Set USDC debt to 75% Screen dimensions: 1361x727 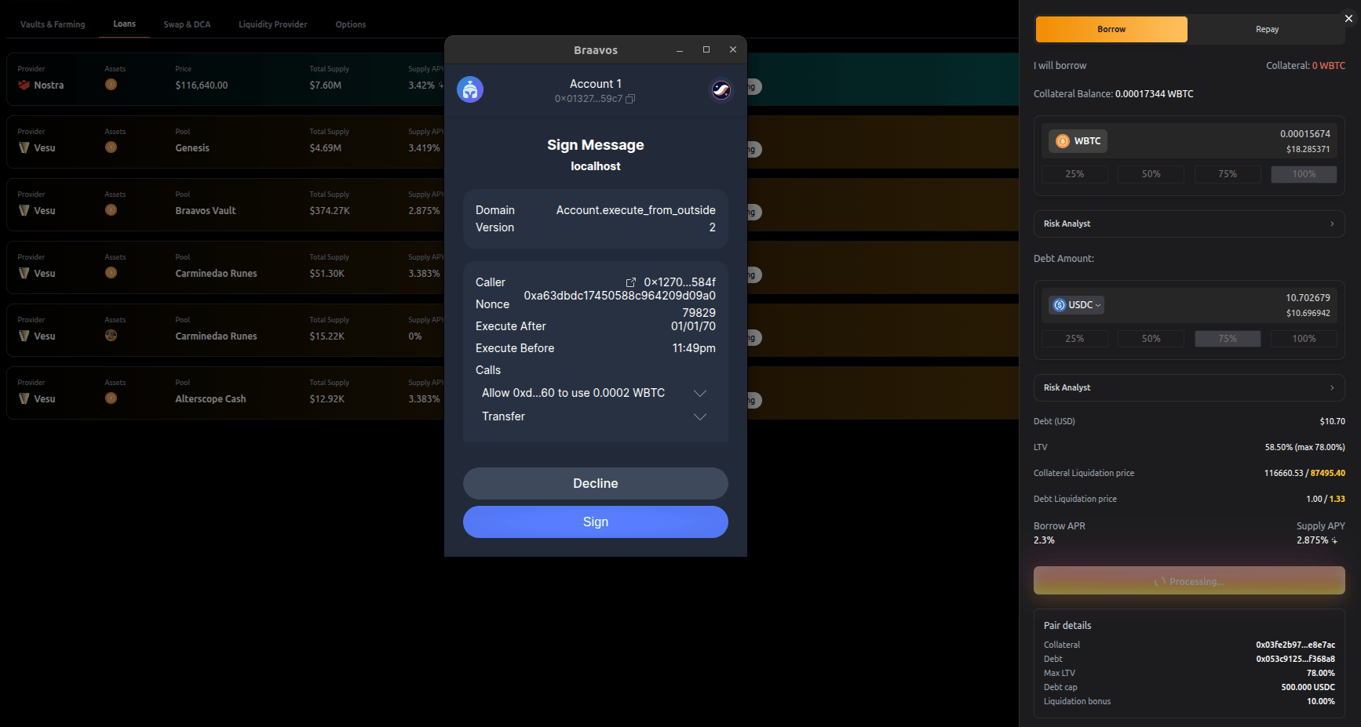[x=1228, y=339]
